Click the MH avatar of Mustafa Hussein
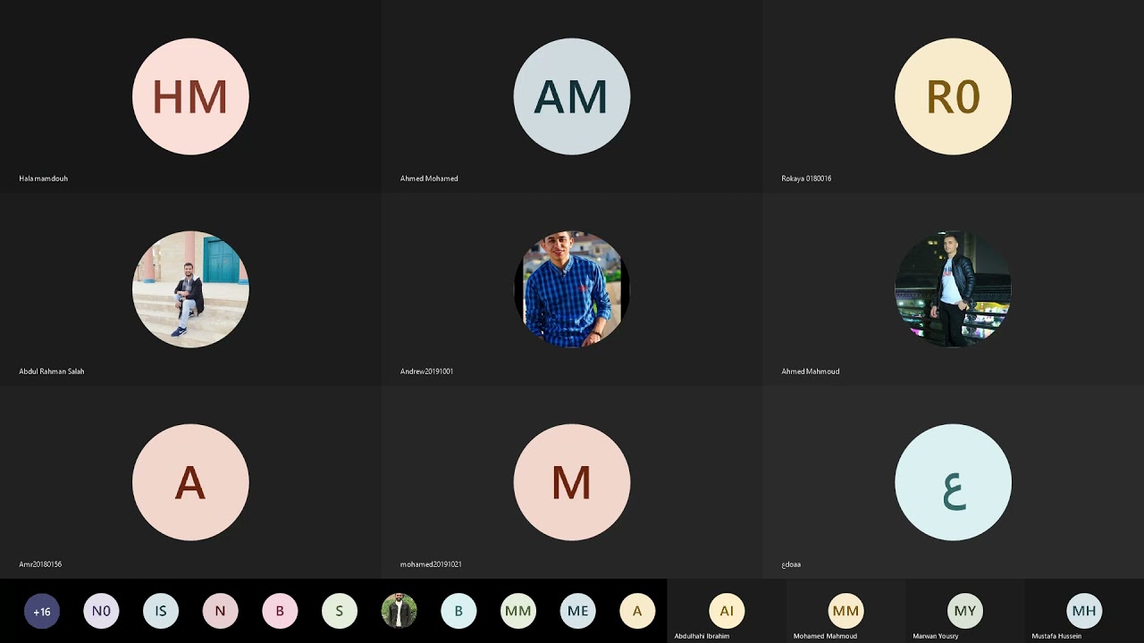The height and width of the screenshot is (643, 1144). [1084, 611]
